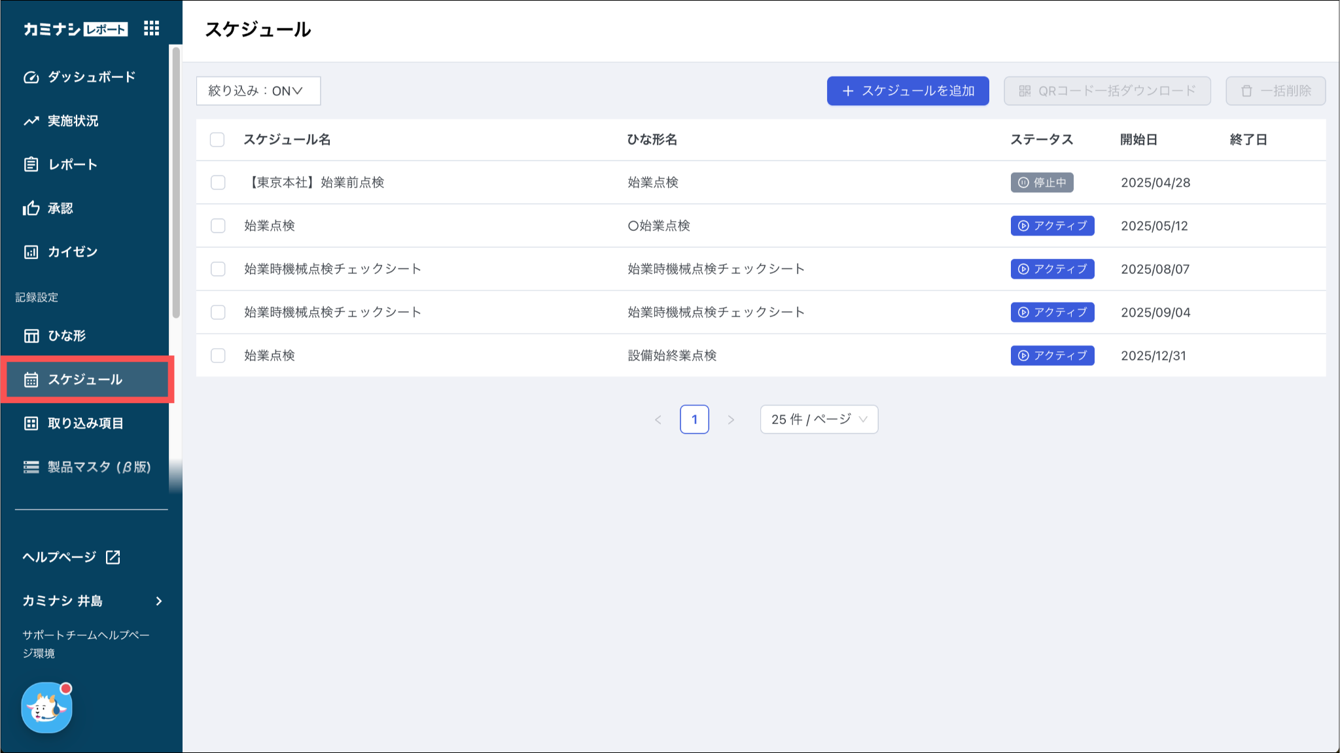Click the 製品マスタ list icon
Viewport: 1340px width, 753px height.
point(31,467)
